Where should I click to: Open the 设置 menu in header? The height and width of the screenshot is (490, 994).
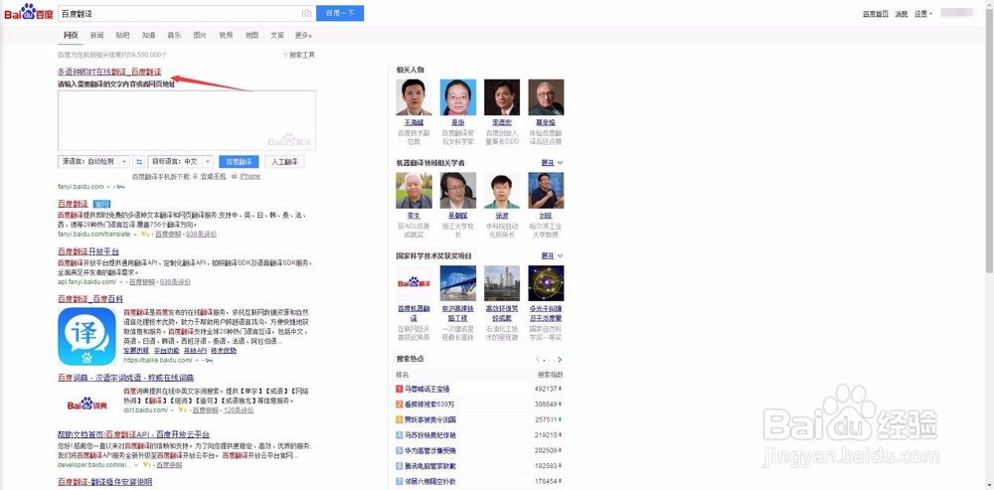coord(923,13)
